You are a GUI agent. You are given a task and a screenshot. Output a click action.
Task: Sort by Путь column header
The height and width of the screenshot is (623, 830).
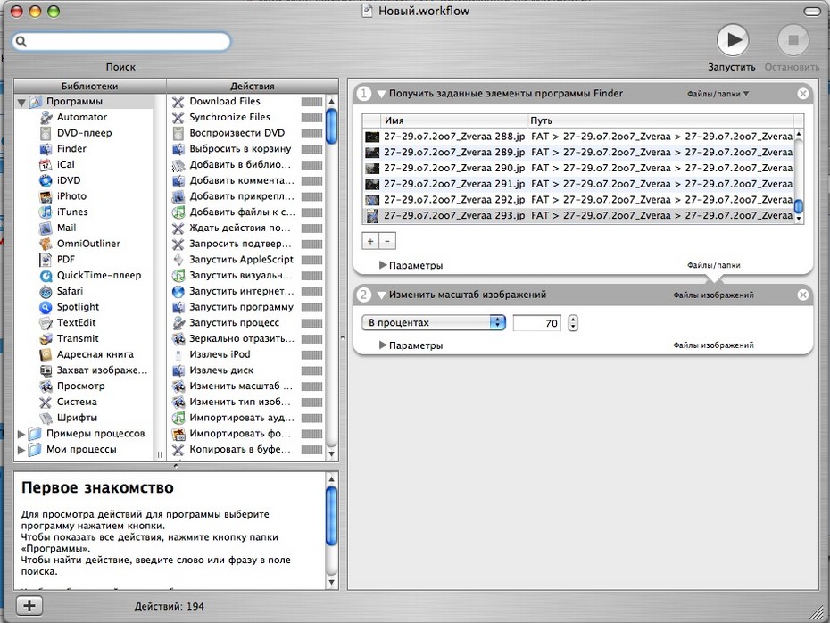tap(660, 120)
